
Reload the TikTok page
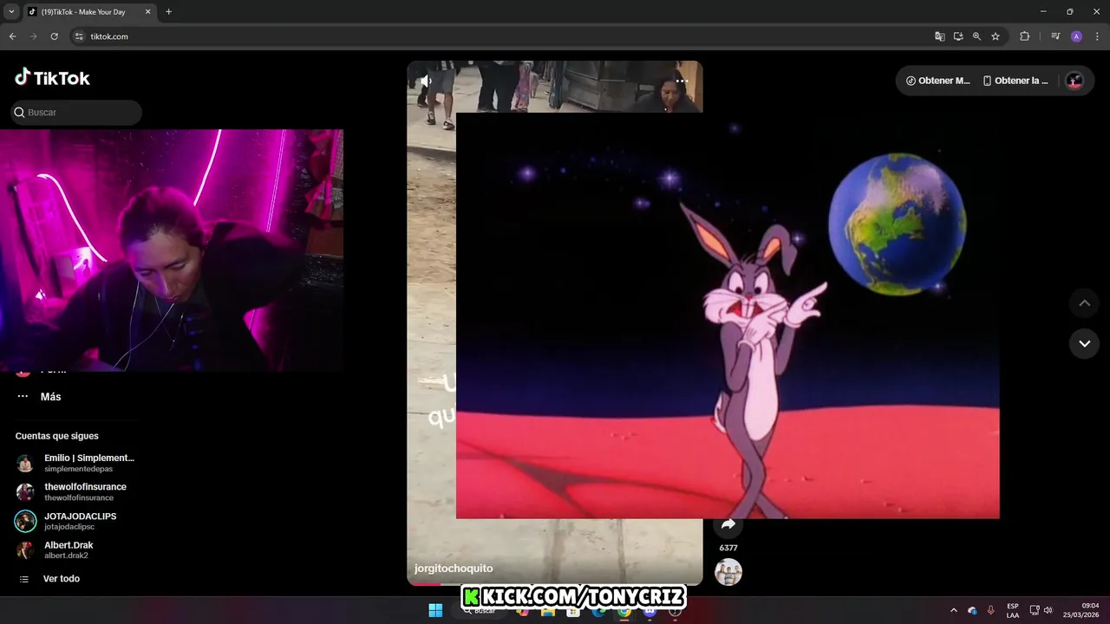tap(54, 36)
